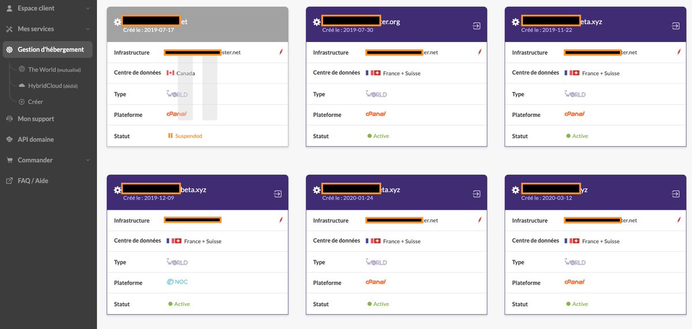Edit infrastructure with red pencil on 2019-11-22 card

(679, 52)
